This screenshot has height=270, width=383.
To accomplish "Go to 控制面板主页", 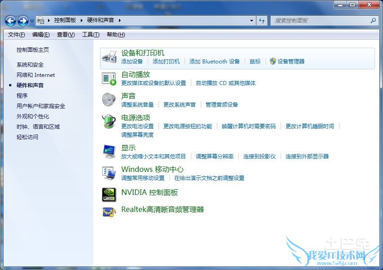I will pyautogui.click(x=33, y=50).
